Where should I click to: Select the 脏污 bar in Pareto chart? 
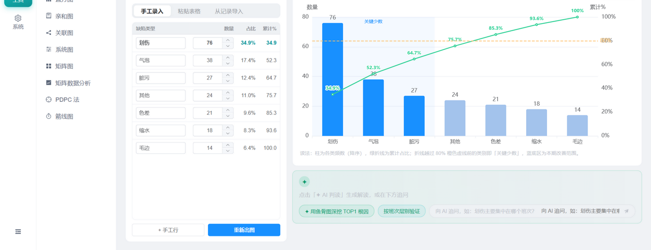tap(414, 116)
